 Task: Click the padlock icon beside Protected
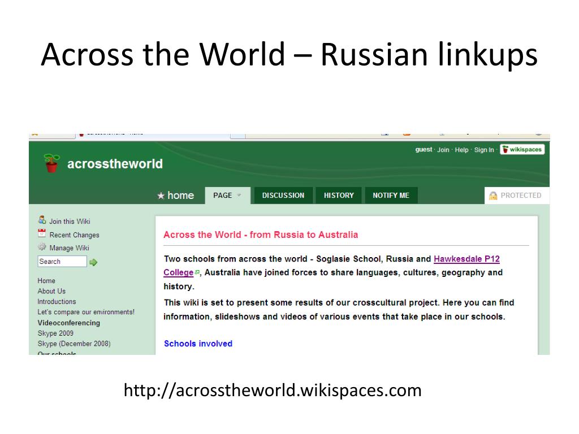493,196
